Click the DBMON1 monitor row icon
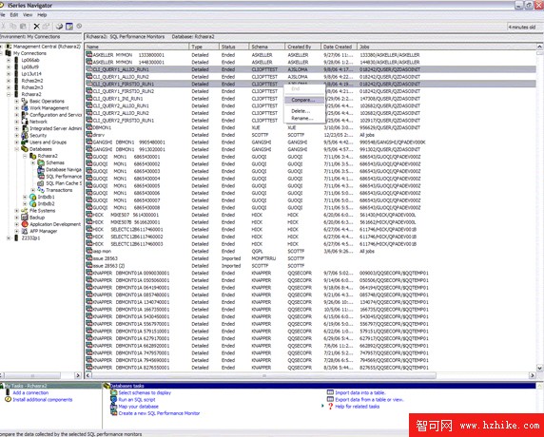The image size is (544, 437). (x=88, y=127)
